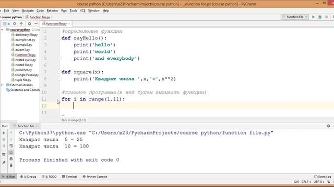Select the function file.py editor tab
This screenshot has width=334, height=187.
click(56, 24)
